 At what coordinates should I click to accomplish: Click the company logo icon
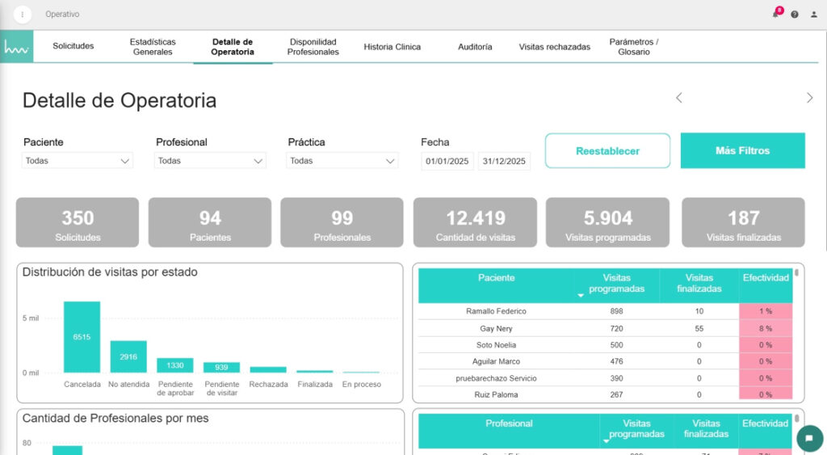tap(16, 48)
